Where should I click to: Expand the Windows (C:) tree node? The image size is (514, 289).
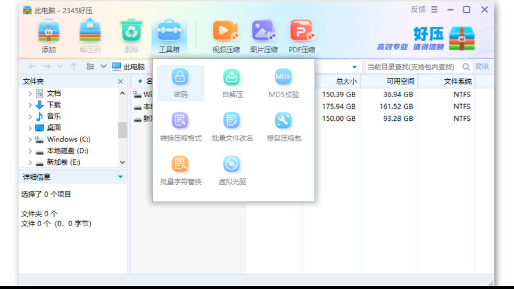(x=30, y=140)
